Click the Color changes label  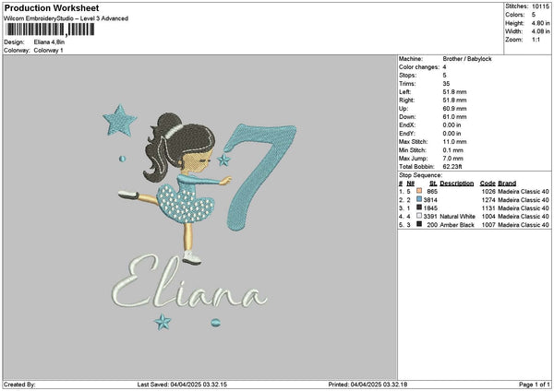[419, 67]
